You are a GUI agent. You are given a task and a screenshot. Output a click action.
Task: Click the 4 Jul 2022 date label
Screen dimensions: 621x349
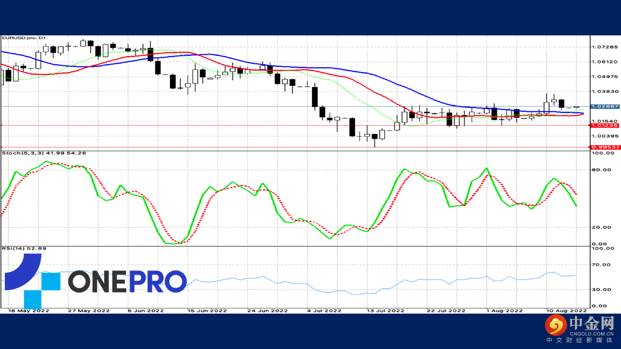click(324, 310)
